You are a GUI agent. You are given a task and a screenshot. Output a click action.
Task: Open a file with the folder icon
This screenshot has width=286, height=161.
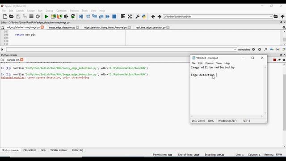(12, 17)
